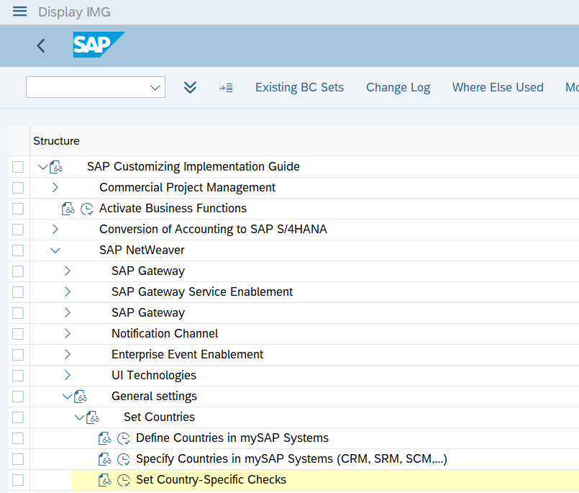Select checkbox next to SAP NetWeaver row
Viewport: 579px width, 493px height.
point(18,250)
